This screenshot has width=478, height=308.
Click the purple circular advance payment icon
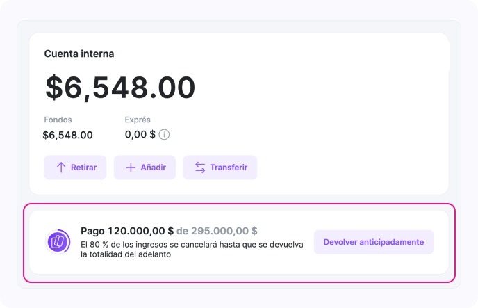(x=58, y=242)
